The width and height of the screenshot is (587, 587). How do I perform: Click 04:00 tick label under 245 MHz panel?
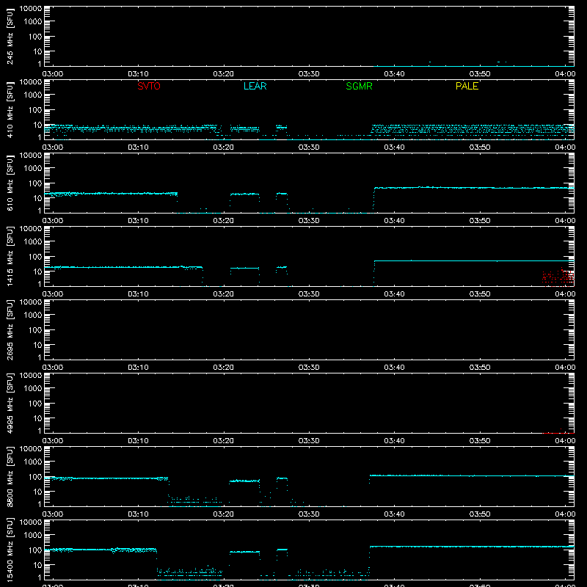point(565,74)
